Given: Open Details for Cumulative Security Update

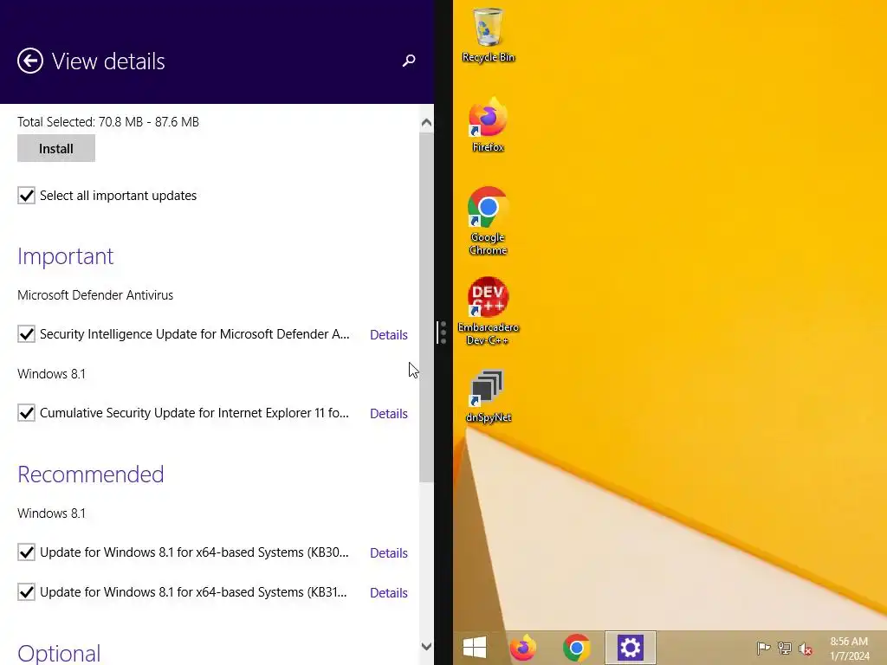Looking at the screenshot, I should (x=389, y=413).
